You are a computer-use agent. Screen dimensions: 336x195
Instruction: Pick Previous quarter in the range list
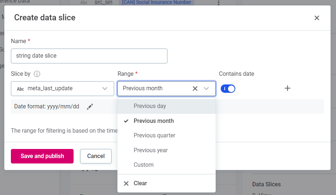[154, 136]
